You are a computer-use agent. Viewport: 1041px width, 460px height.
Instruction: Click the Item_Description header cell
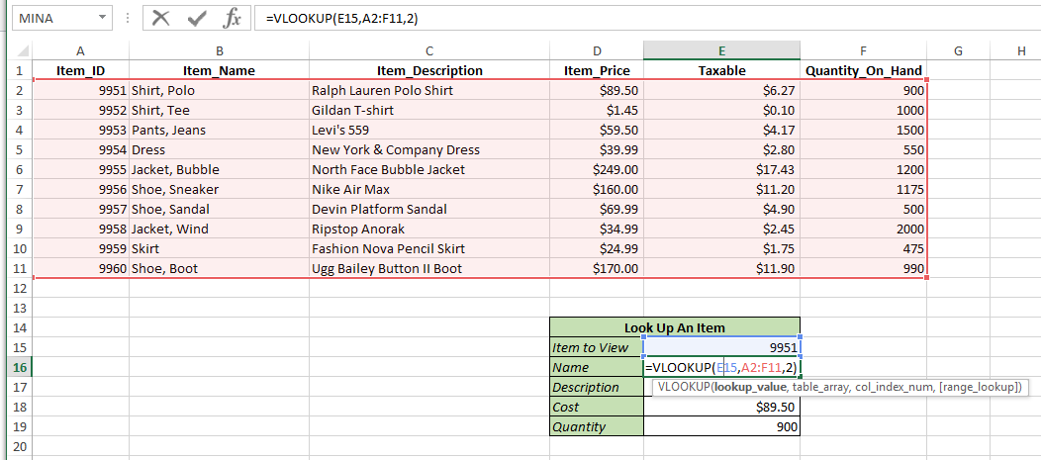pos(429,70)
